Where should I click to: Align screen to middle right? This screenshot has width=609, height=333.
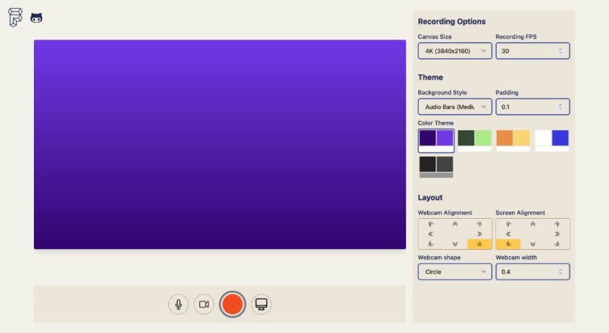click(557, 234)
